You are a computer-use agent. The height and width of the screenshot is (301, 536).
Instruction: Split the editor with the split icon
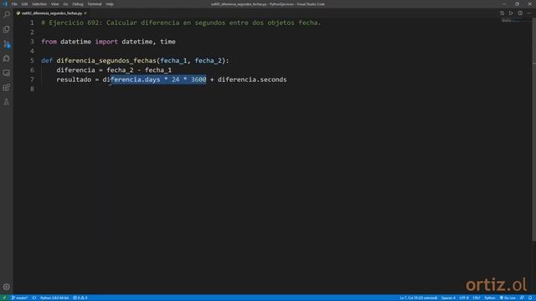coord(520,13)
